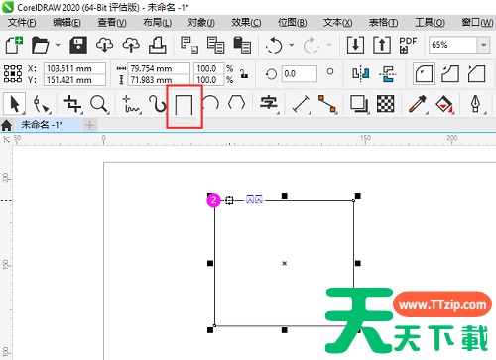Click the cloud upload icon

click(x=131, y=45)
